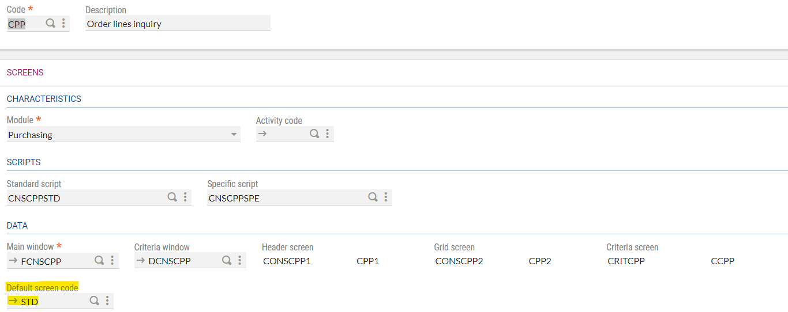Click the Criteria window search magnifier
The image size is (788, 312).
tap(227, 260)
